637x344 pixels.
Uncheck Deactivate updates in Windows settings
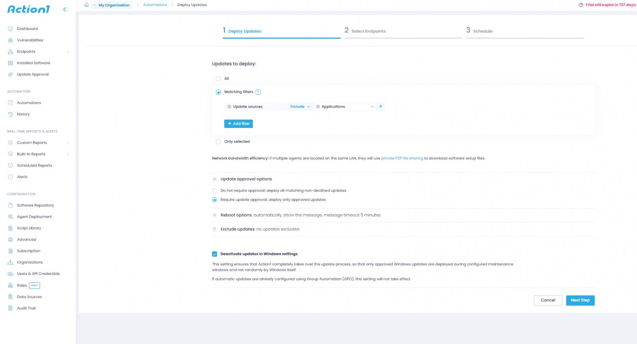215,254
